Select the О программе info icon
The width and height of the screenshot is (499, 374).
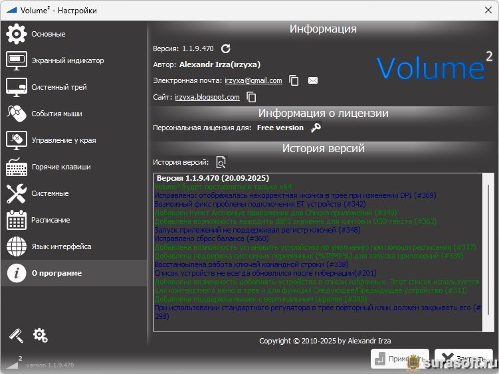(16, 273)
